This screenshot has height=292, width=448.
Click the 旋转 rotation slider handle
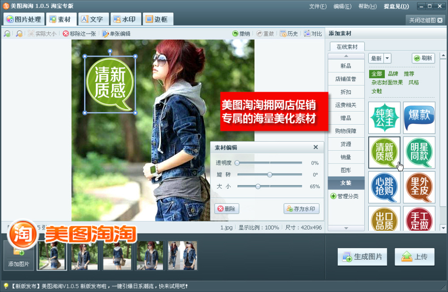tap(269, 174)
